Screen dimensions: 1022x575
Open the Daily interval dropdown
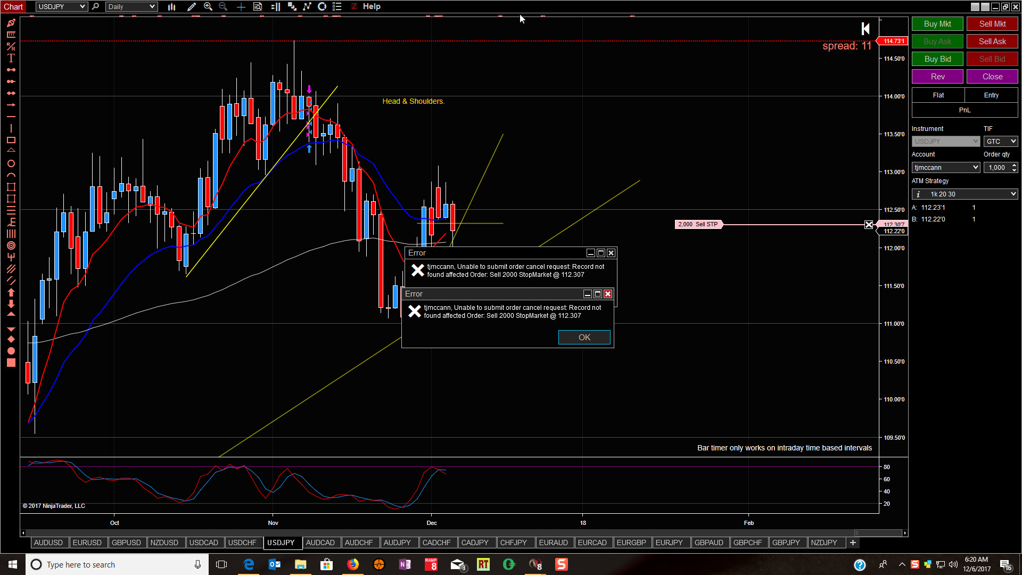[x=131, y=7]
